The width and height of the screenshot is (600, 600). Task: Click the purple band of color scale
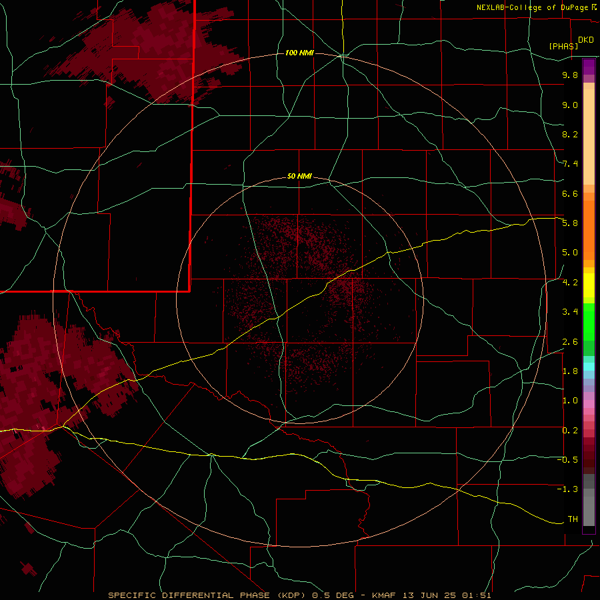589,67
